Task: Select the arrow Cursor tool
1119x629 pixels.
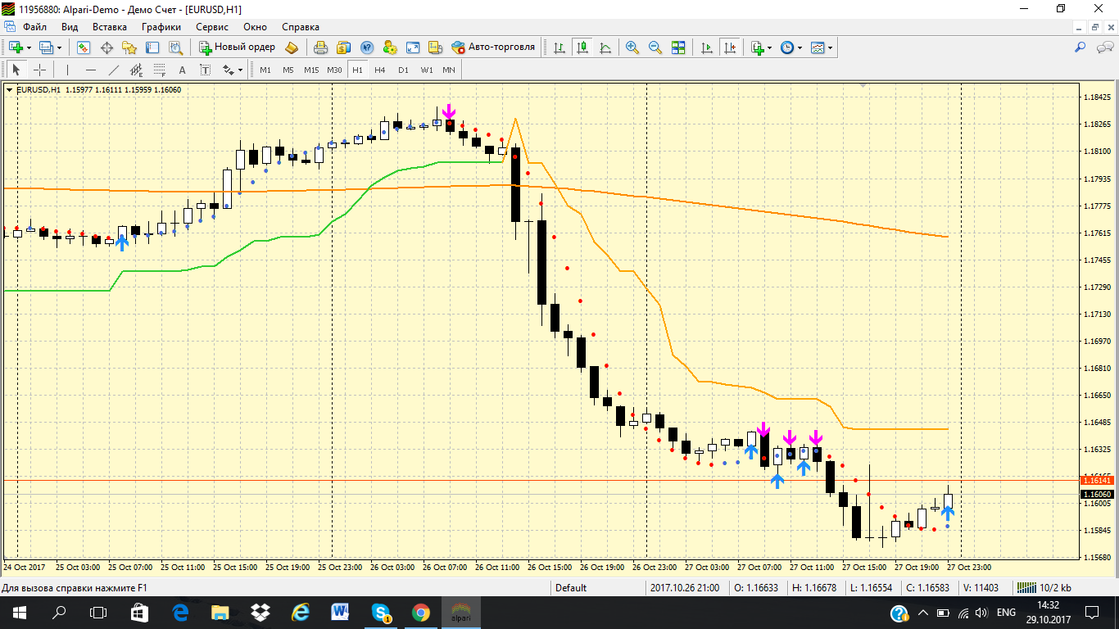Action: [16, 70]
